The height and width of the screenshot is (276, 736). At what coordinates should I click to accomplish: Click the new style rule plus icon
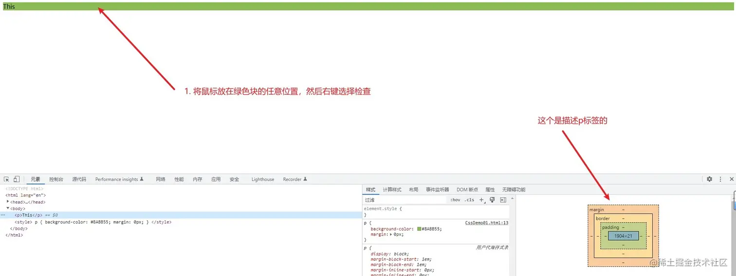coord(481,200)
